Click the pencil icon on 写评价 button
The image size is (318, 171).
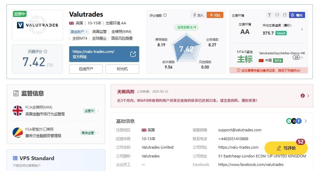279,148
